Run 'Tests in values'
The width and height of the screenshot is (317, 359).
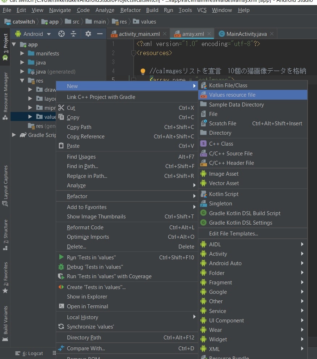point(127,257)
